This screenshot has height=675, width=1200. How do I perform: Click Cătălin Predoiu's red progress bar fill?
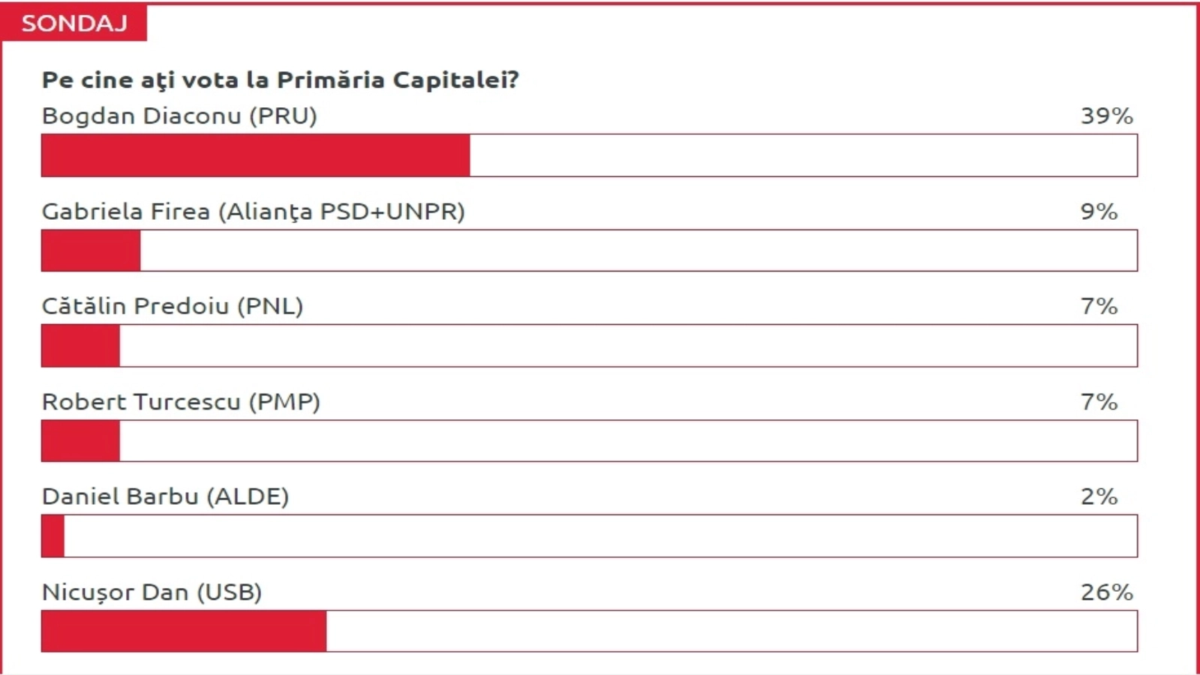(x=80, y=346)
